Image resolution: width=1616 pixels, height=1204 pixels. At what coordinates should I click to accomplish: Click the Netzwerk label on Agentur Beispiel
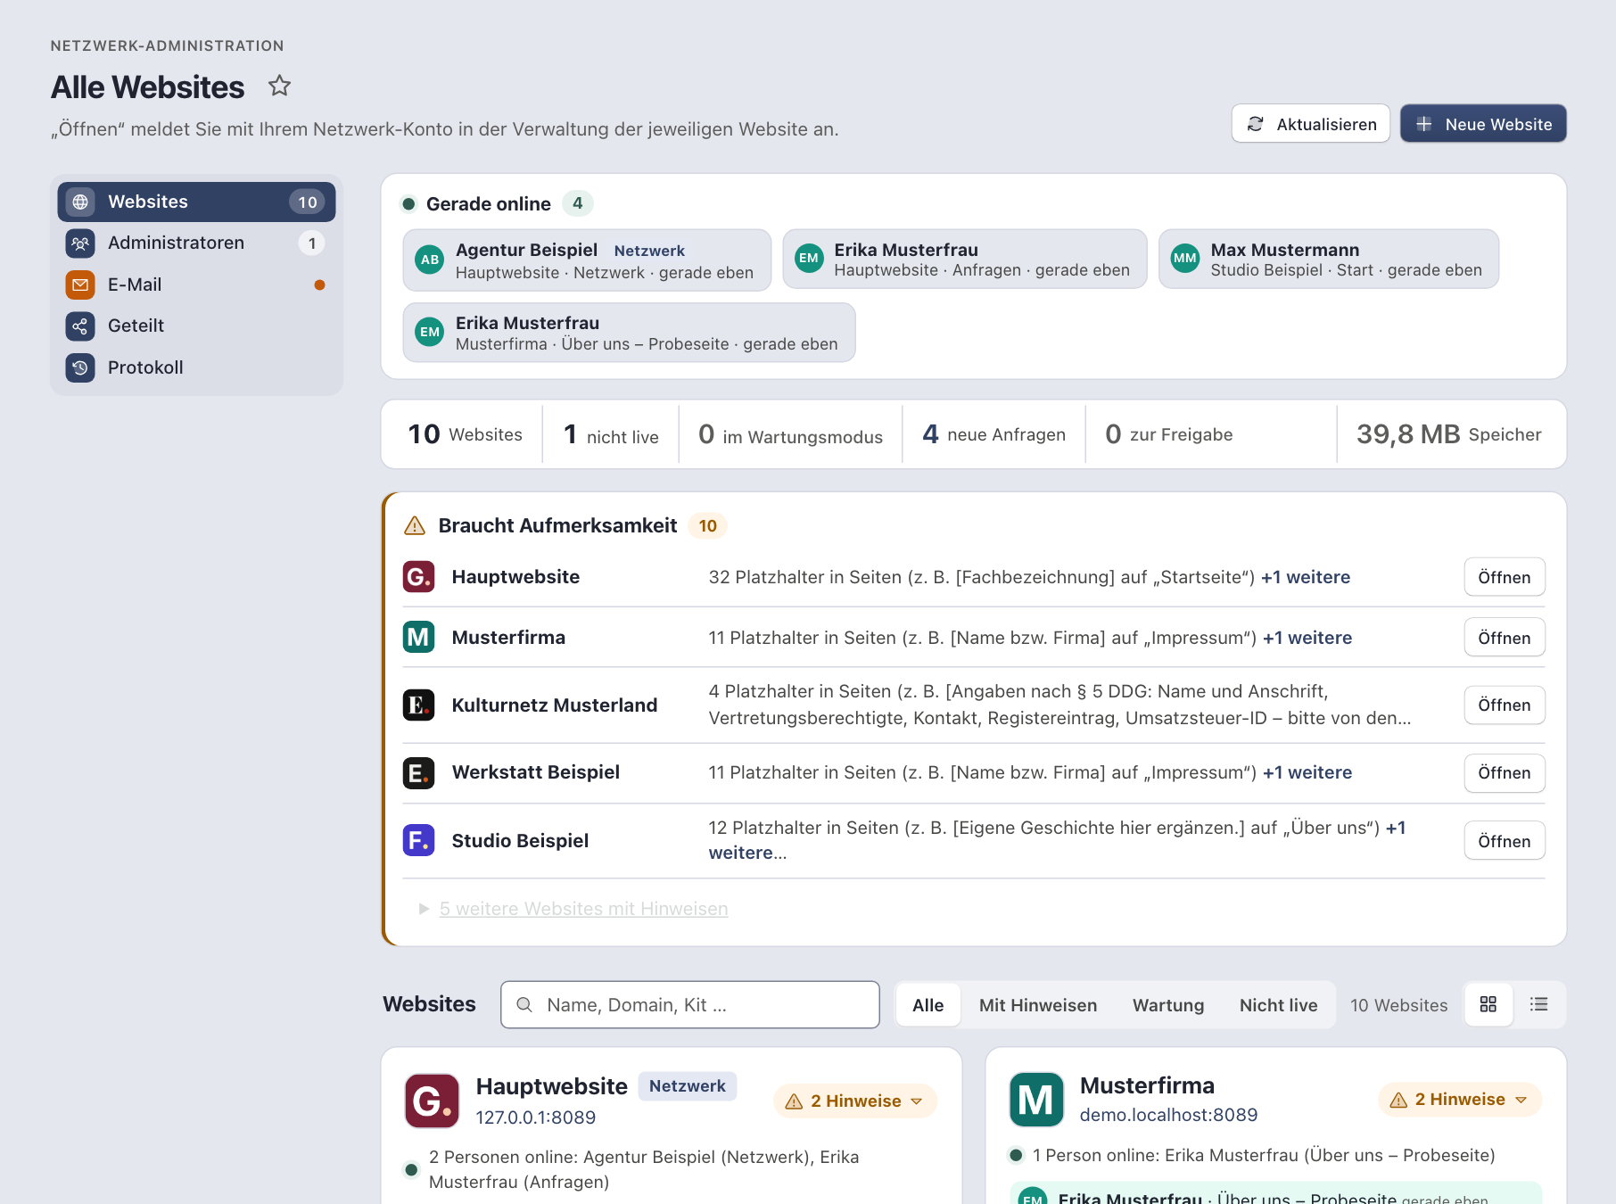(649, 251)
